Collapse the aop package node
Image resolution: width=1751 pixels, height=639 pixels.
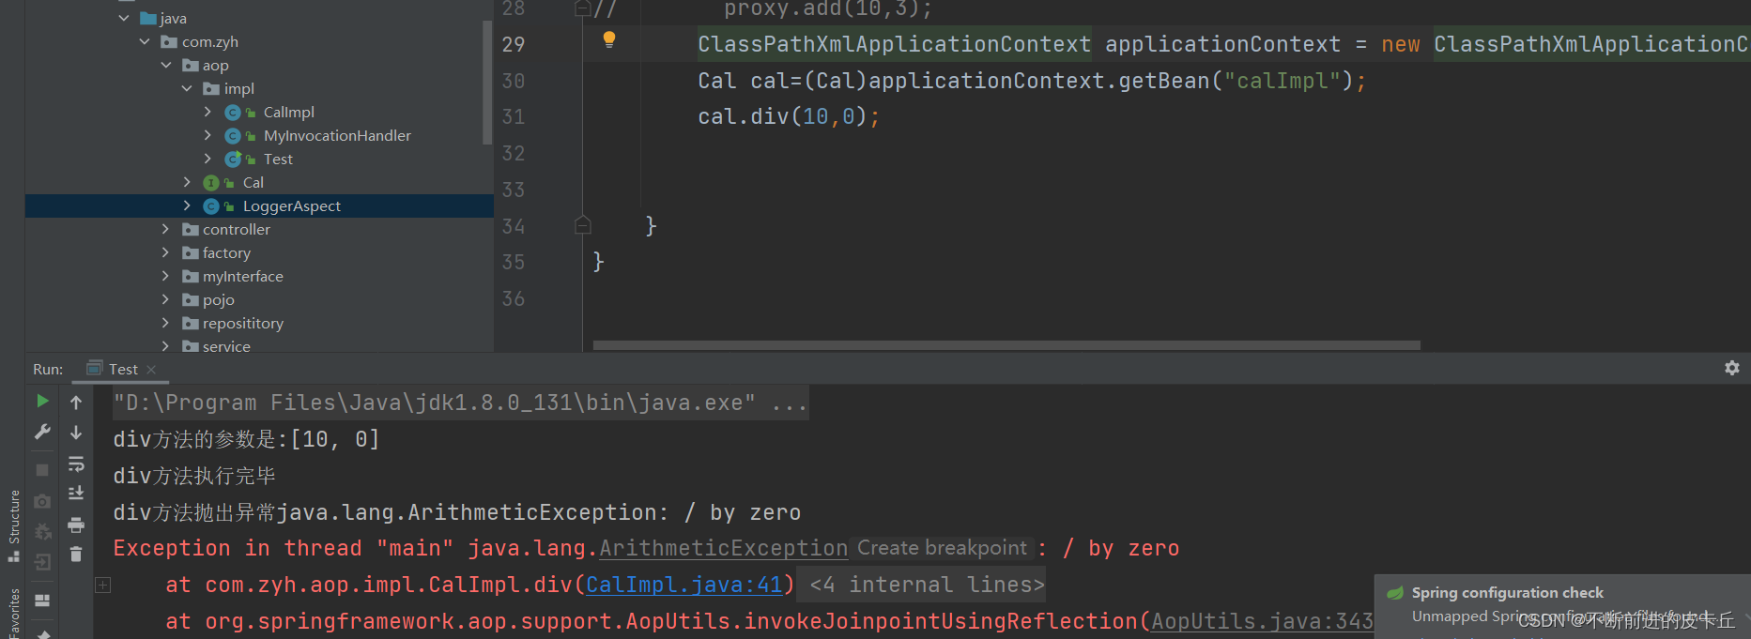coord(166,65)
